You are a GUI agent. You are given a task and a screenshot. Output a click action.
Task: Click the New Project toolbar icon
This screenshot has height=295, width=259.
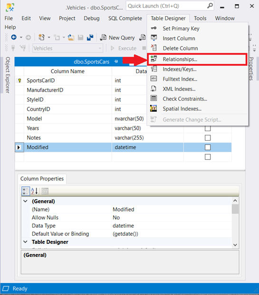click(x=41, y=37)
